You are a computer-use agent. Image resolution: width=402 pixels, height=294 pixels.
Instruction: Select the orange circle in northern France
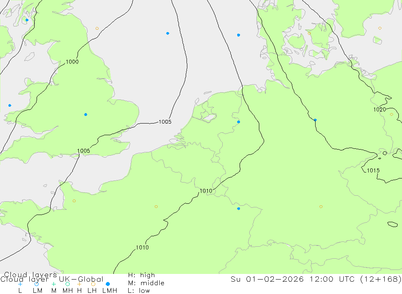(x=156, y=207)
